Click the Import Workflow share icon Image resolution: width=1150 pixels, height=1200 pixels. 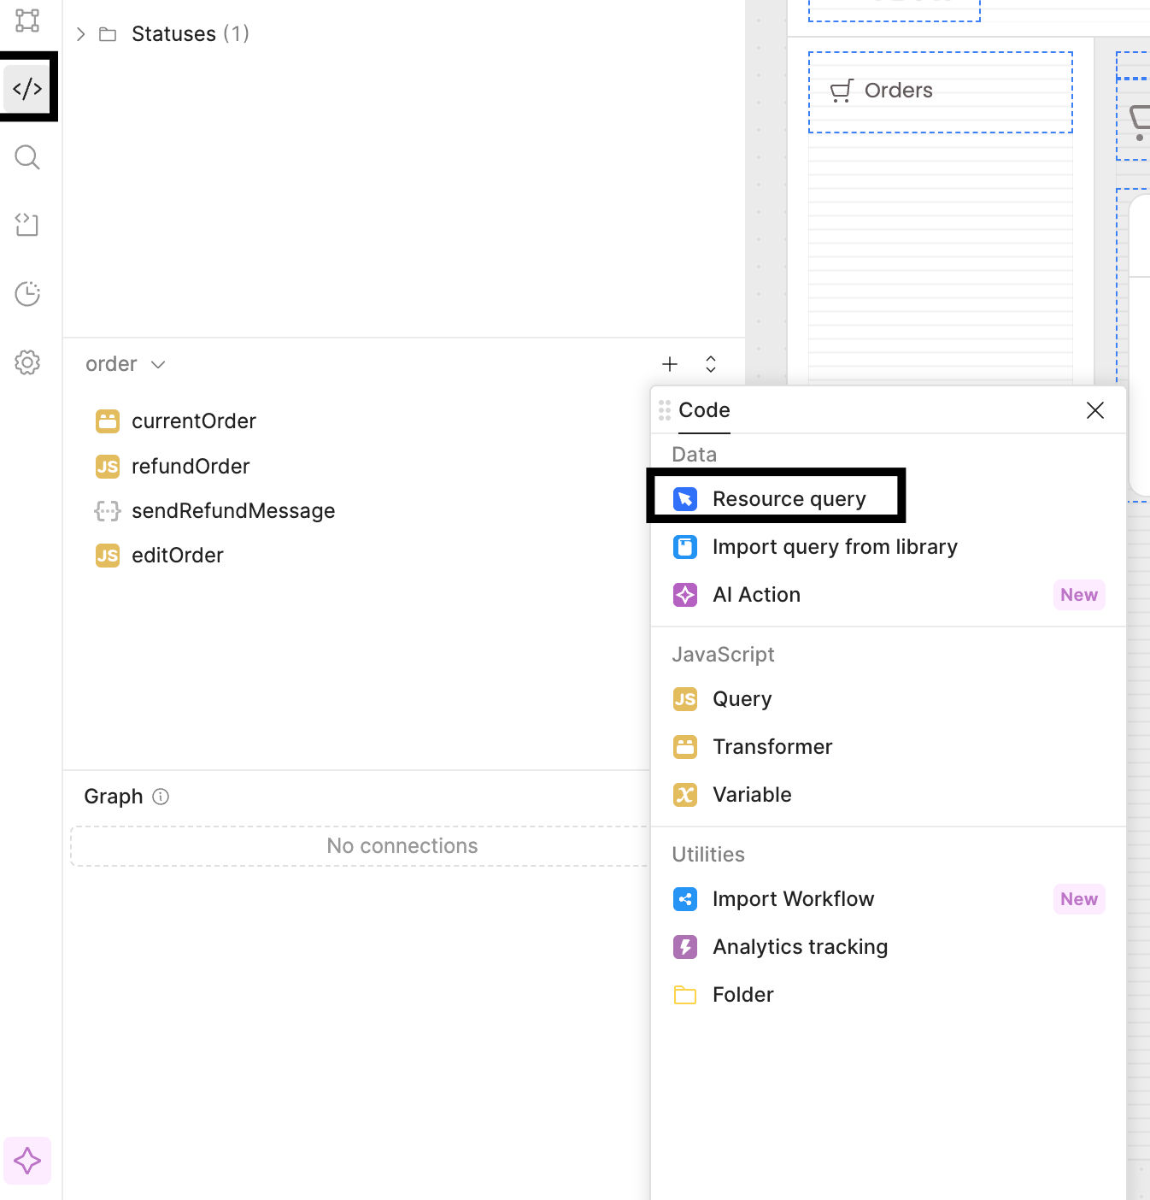coord(685,899)
